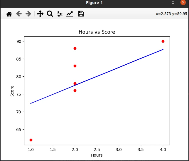Viewport: 189px width, 161px height.
Task: Click the 'Hours vs Score' plot title
Action: pyautogui.click(x=97, y=32)
